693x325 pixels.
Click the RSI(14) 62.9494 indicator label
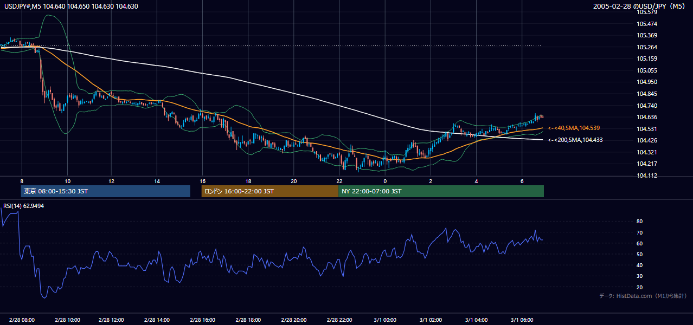click(x=23, y=206)
